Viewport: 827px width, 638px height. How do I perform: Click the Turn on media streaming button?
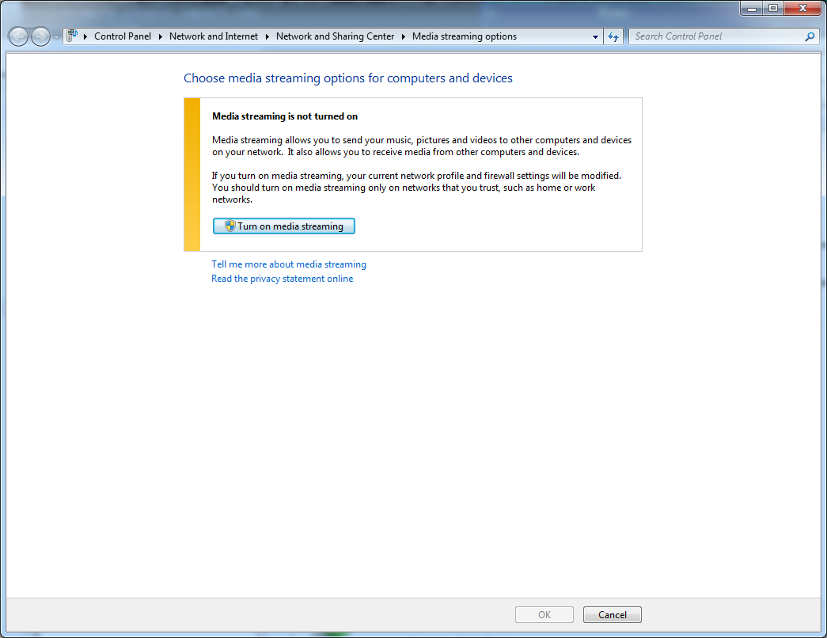tap(284, 226)
